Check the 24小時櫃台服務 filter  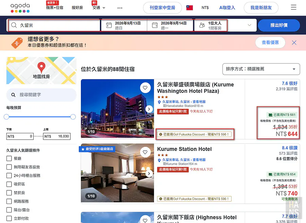(9, 176)
